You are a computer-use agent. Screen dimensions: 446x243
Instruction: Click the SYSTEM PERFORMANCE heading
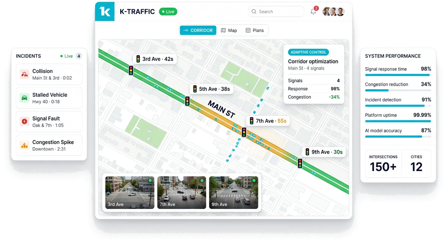[393, 56]
